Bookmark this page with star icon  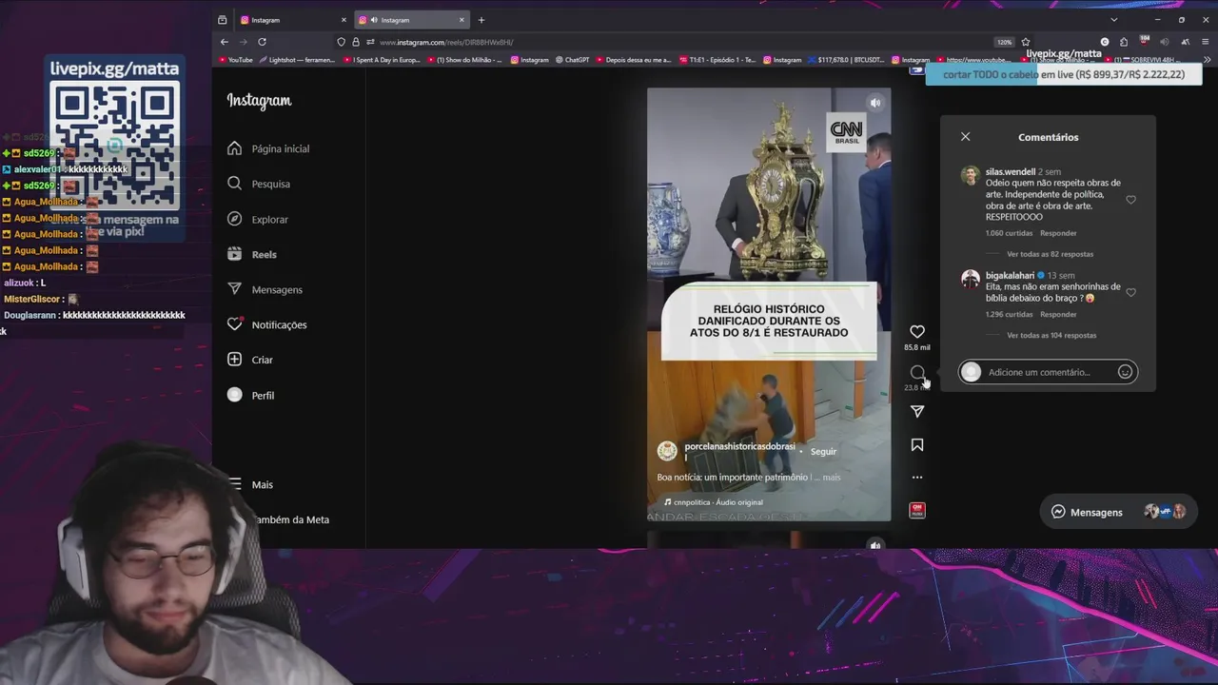tap(1025, 42)
